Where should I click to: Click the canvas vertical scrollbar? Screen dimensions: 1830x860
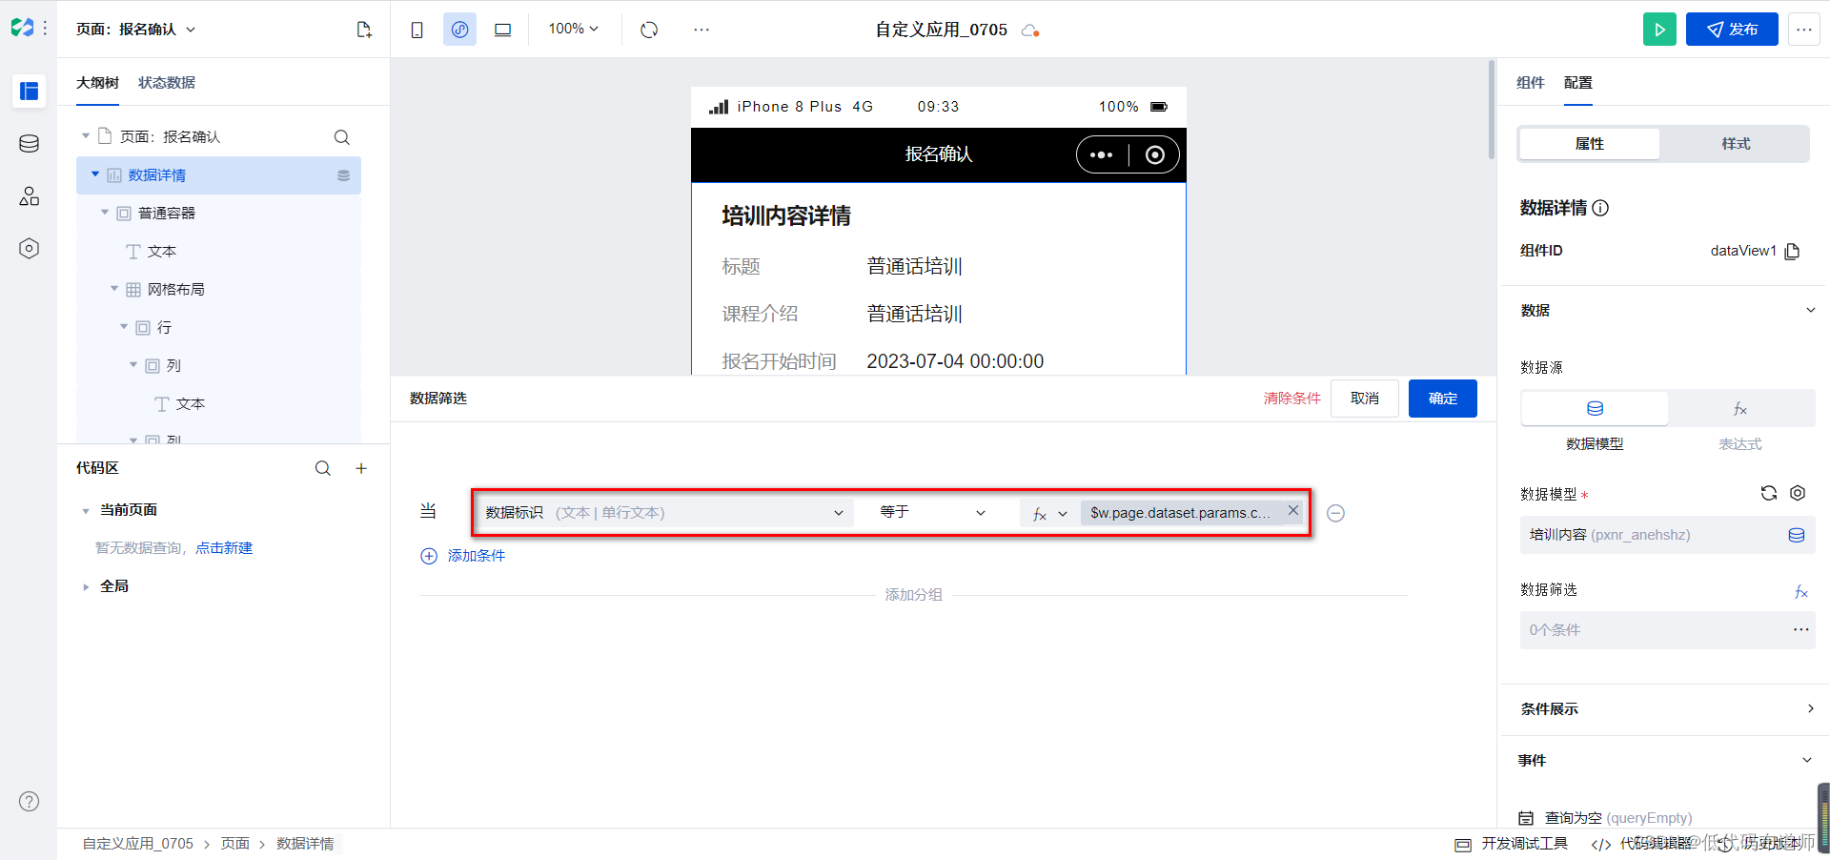[1492, 110]
